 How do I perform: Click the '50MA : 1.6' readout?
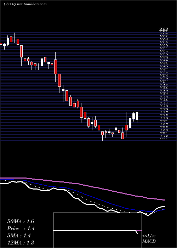(21, 221)
